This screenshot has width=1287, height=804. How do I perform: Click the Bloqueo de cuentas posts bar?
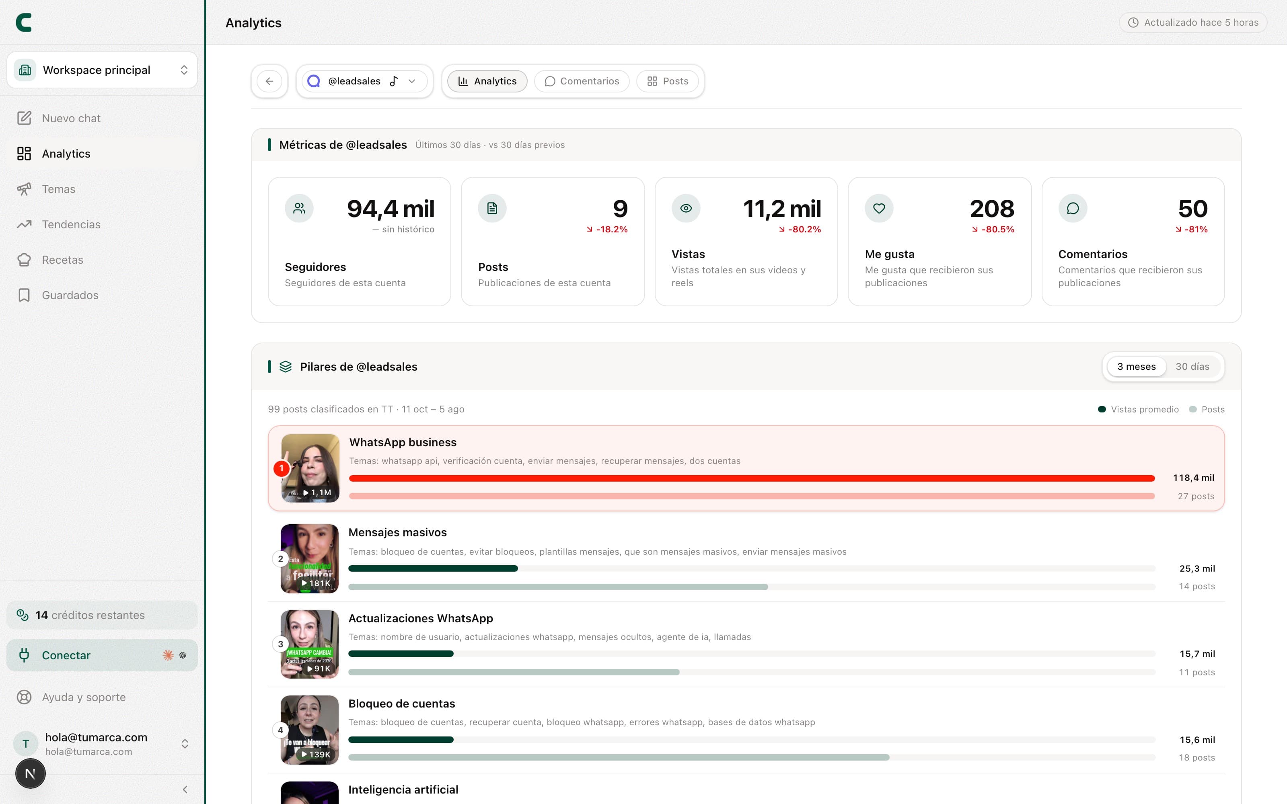tap(619, 757)
